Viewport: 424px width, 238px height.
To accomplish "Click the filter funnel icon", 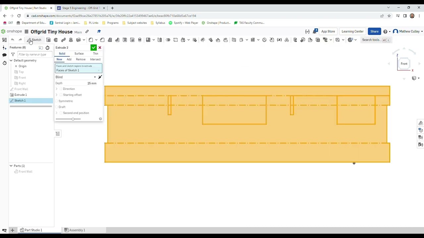I will pyautogui.click(x=13, y=55).
